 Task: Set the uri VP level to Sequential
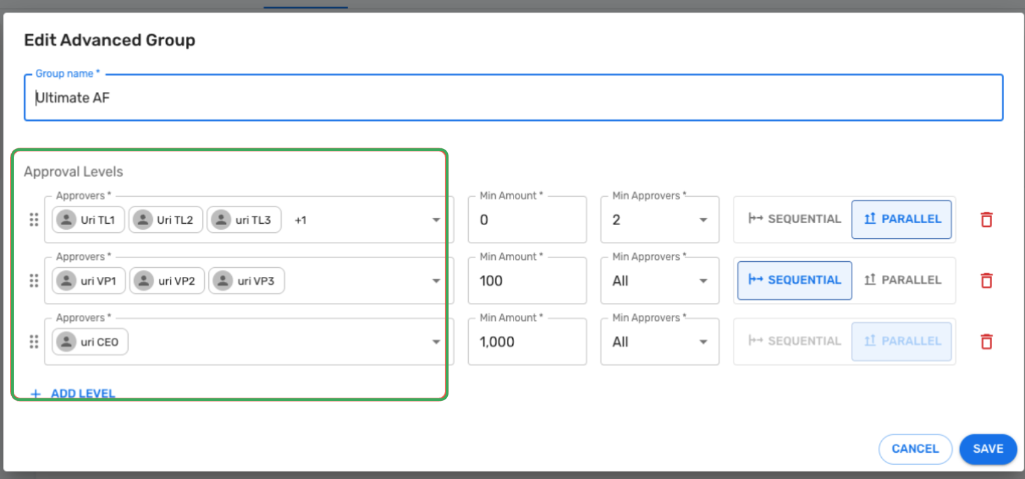pos(795,280)
